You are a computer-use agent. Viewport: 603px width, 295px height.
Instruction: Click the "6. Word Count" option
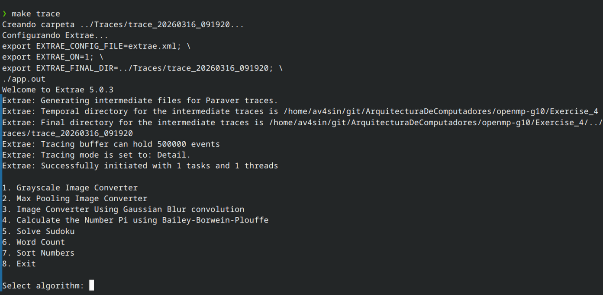coord(33,242)
